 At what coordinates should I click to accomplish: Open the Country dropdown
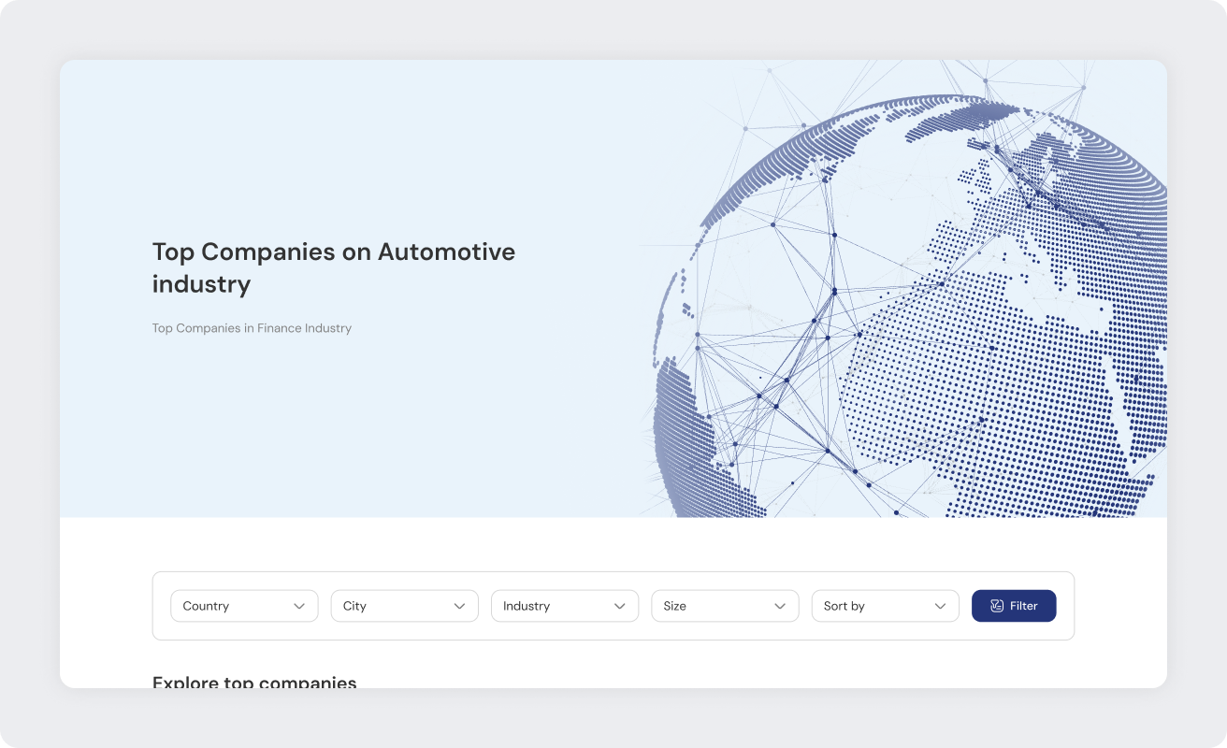[x=244, y=606]
